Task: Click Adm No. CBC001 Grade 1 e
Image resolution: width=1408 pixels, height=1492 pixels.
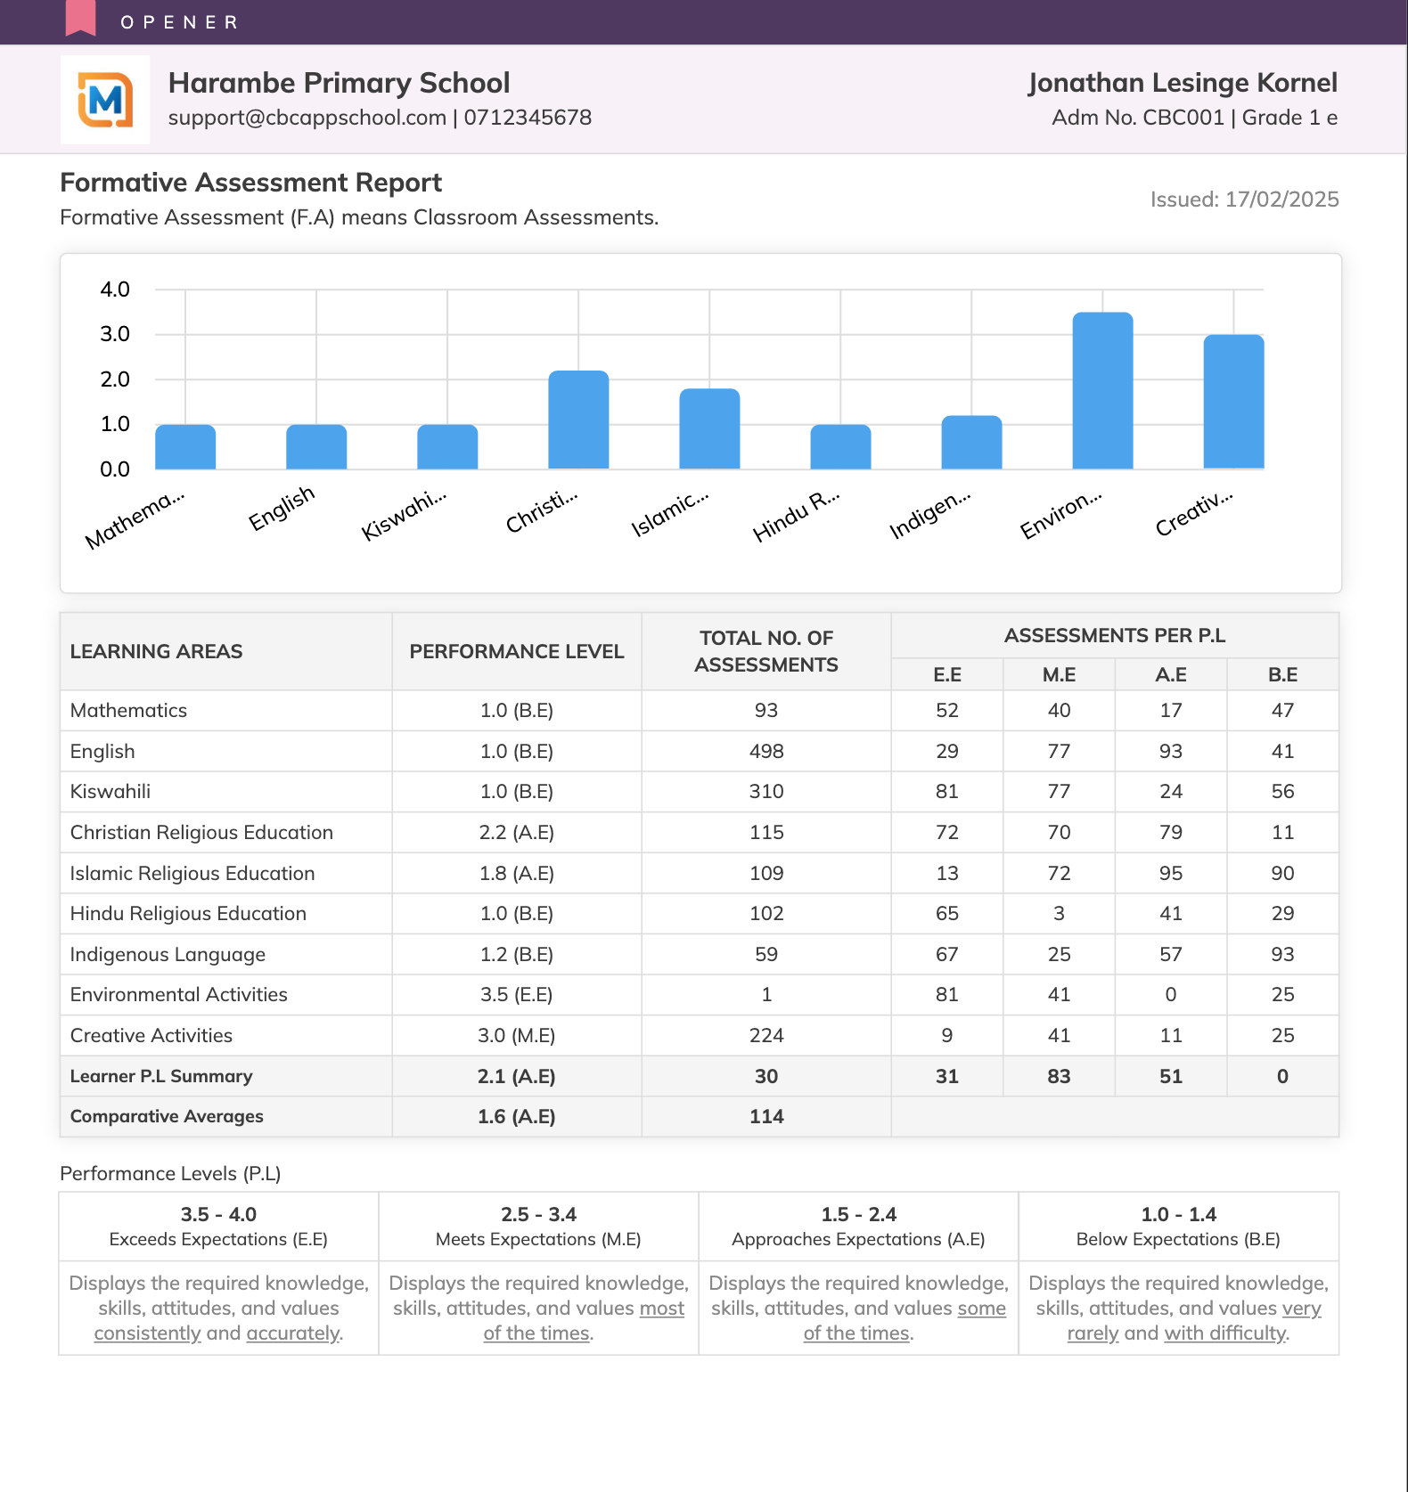Action: coord(1194,118)
